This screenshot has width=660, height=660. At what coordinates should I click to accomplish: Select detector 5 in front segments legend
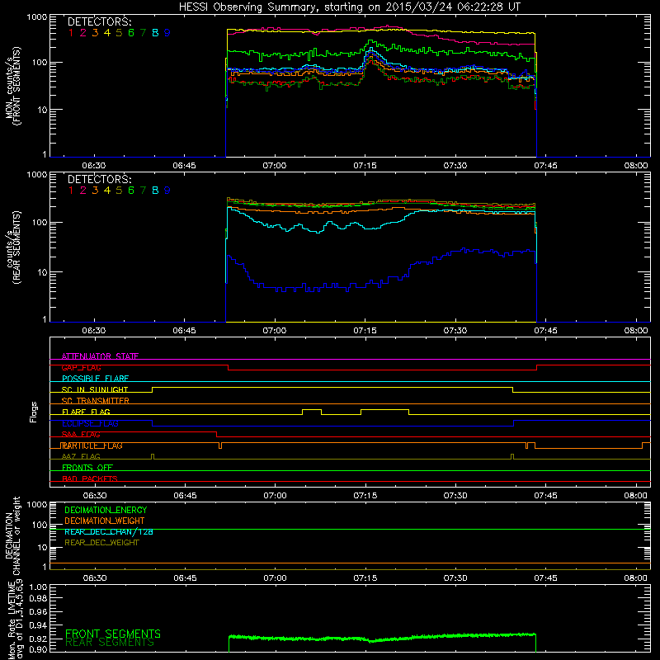119,33
